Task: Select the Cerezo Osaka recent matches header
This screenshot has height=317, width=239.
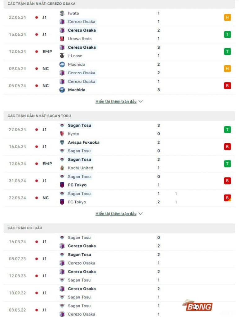Action: click(42, 4)
